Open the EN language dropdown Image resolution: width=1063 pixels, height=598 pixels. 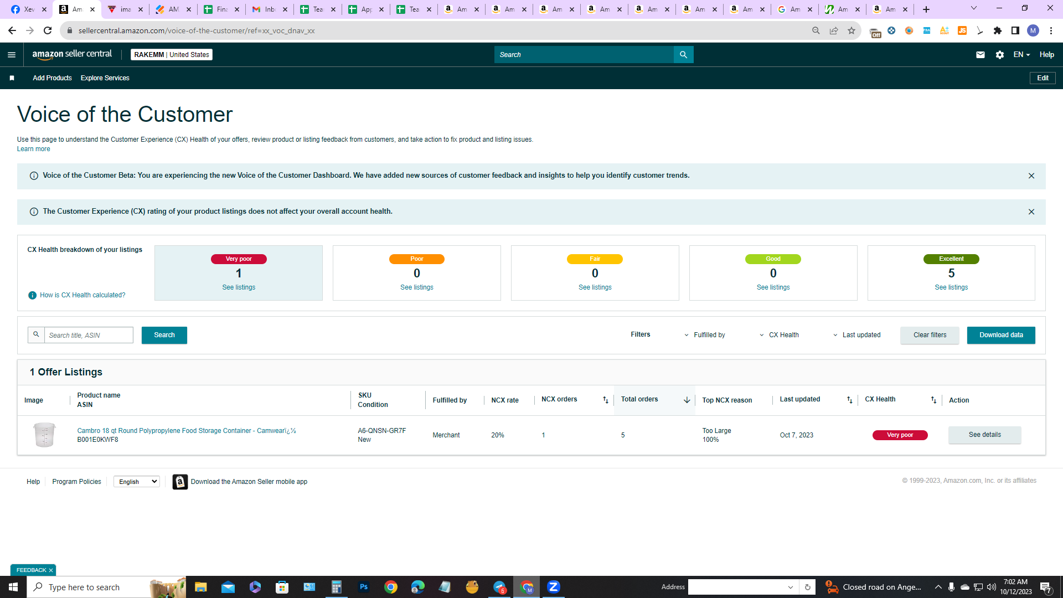click(1021, 55)
